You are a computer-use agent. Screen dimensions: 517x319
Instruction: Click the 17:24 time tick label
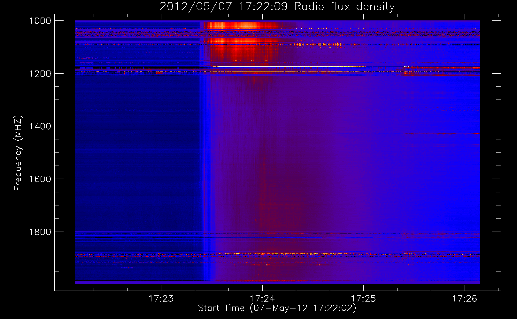click(262, 299)
